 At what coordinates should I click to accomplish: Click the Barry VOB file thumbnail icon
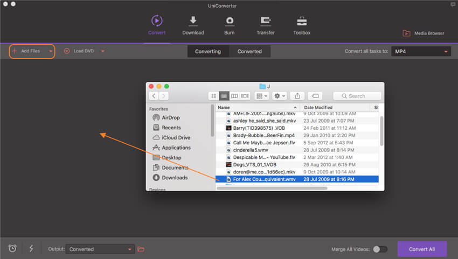pyautogui.click(x=228, y=128)
